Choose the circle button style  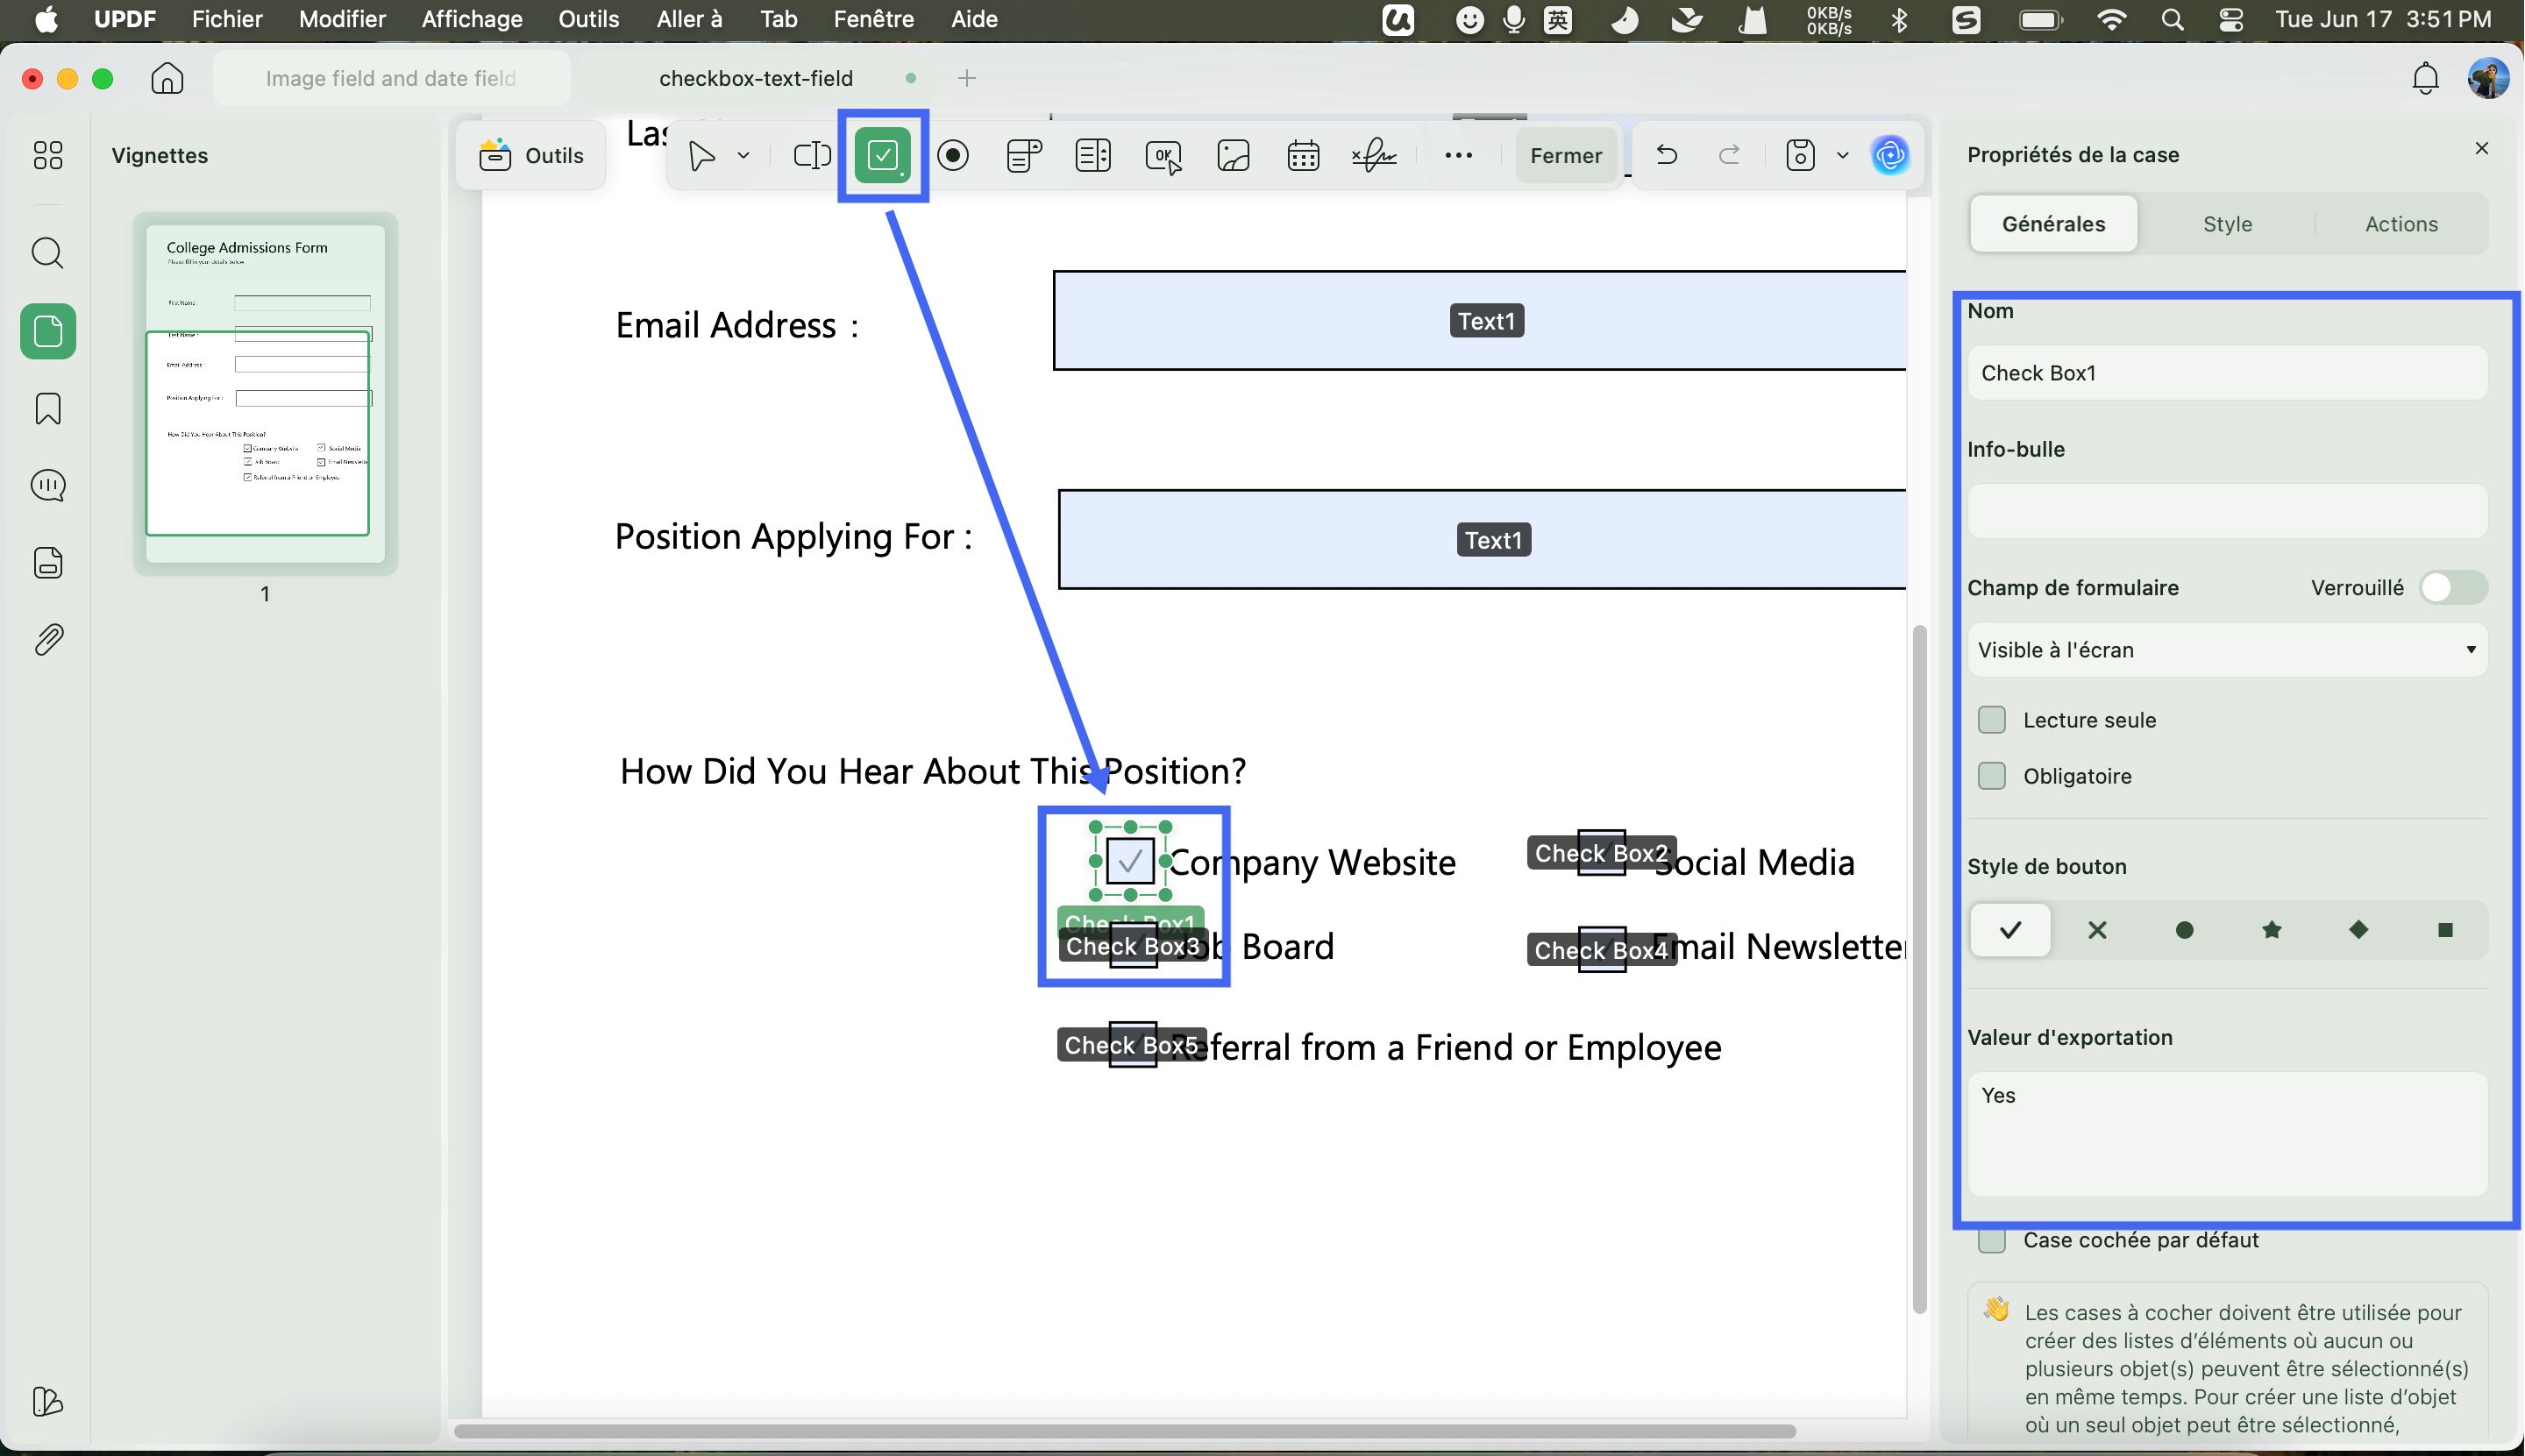click(x=2184, y=930)
